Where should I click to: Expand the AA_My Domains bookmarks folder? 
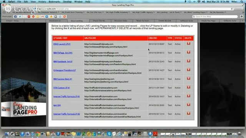(x=218, y=12)
